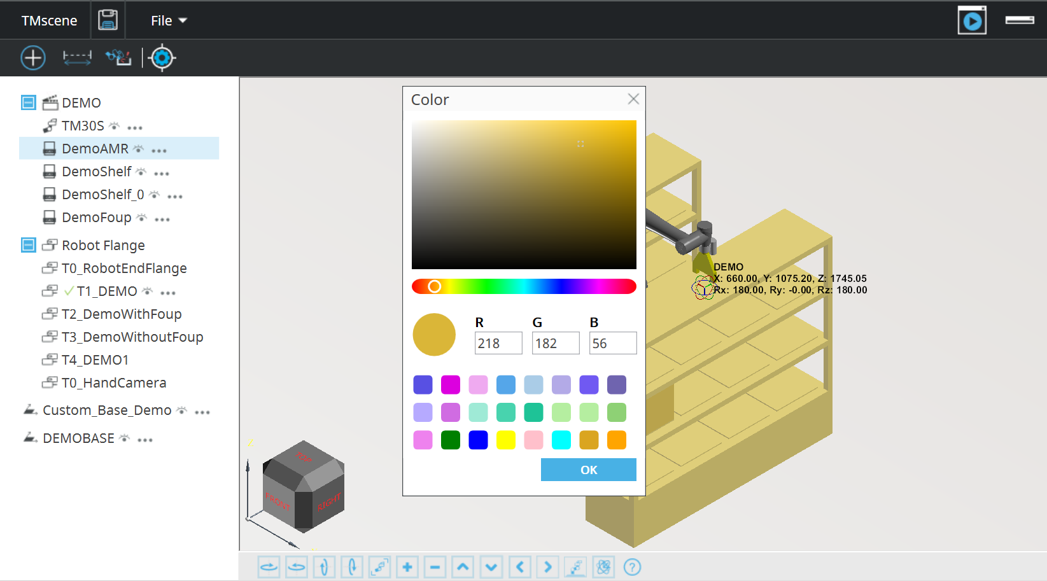1047x581 pixels.
Task: Collapse the DEMO tree node
Action: click(x=29, y=102)
